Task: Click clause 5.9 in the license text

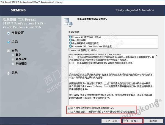Action: pyautogui.click(x=112, y=59)
